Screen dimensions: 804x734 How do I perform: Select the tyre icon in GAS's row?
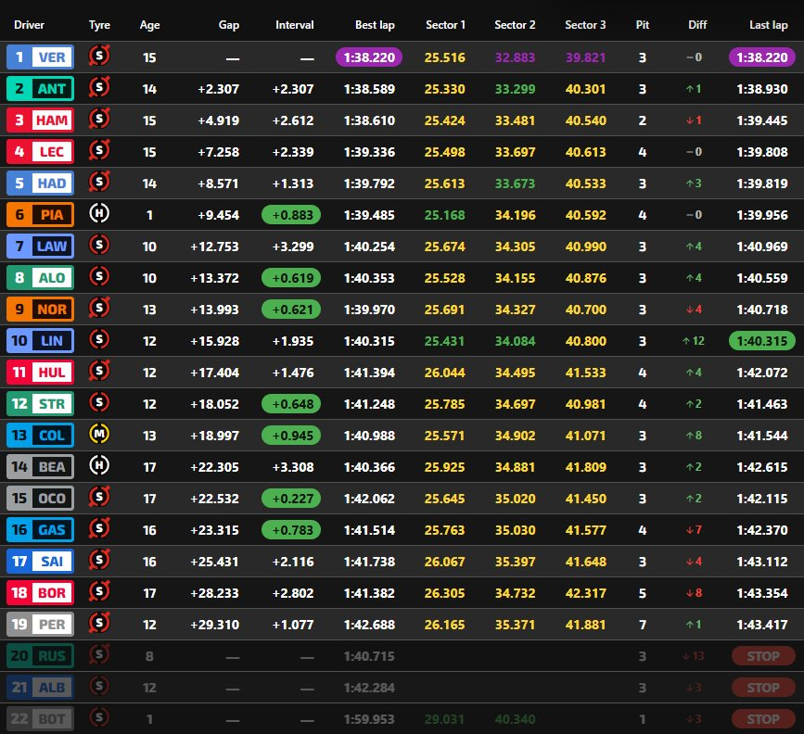pos(99,528)
